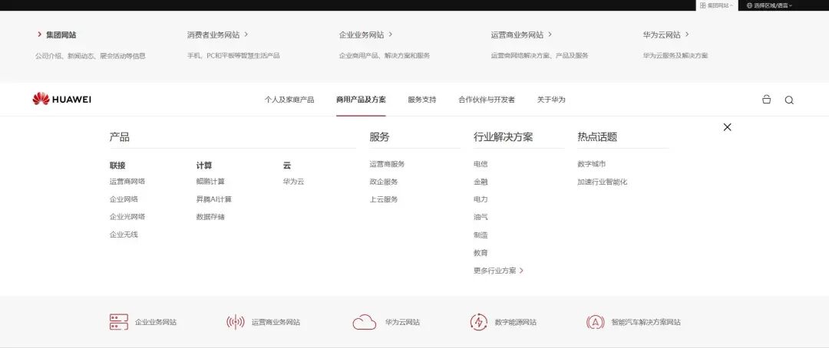Click 华为云网站 text in footer
This screenshot has height=348, width=829.
point(402,322)
